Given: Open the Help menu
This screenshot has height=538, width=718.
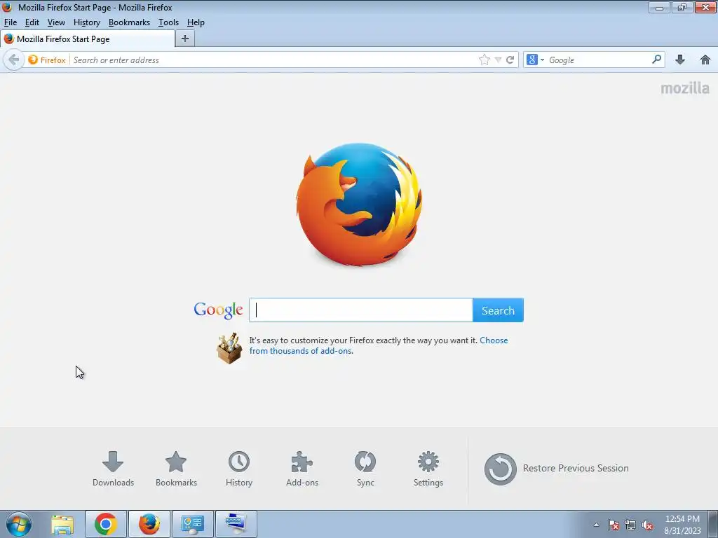Looking at the screenshot, I should pos(196,22).
